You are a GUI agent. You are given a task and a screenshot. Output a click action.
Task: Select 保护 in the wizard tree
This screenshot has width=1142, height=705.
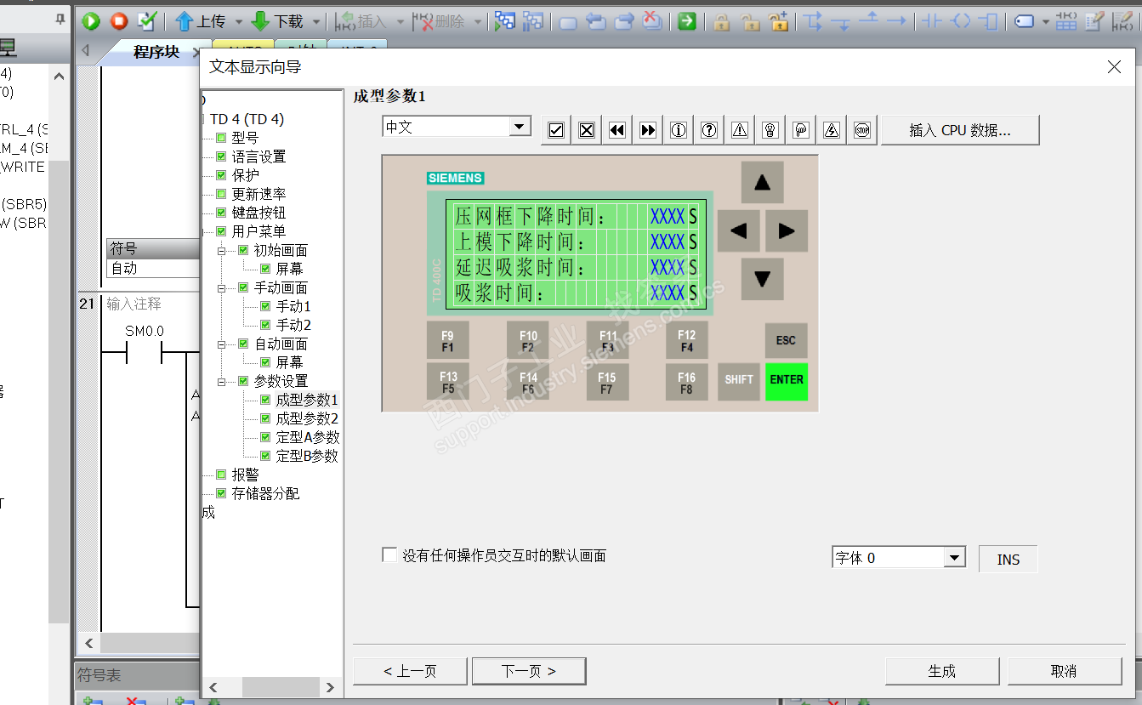(245, 175)
